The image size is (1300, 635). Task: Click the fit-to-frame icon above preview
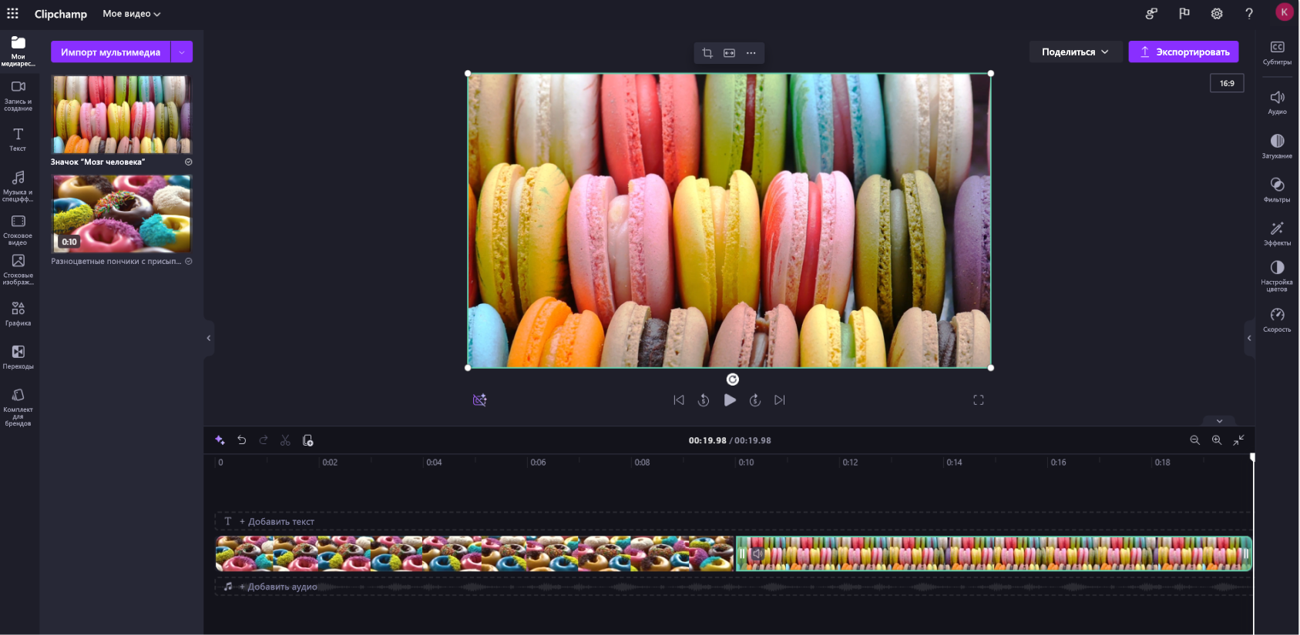pyautogui.click(x=729, y=53)
